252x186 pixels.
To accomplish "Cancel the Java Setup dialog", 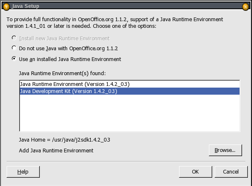I will (x=231, y=172).
